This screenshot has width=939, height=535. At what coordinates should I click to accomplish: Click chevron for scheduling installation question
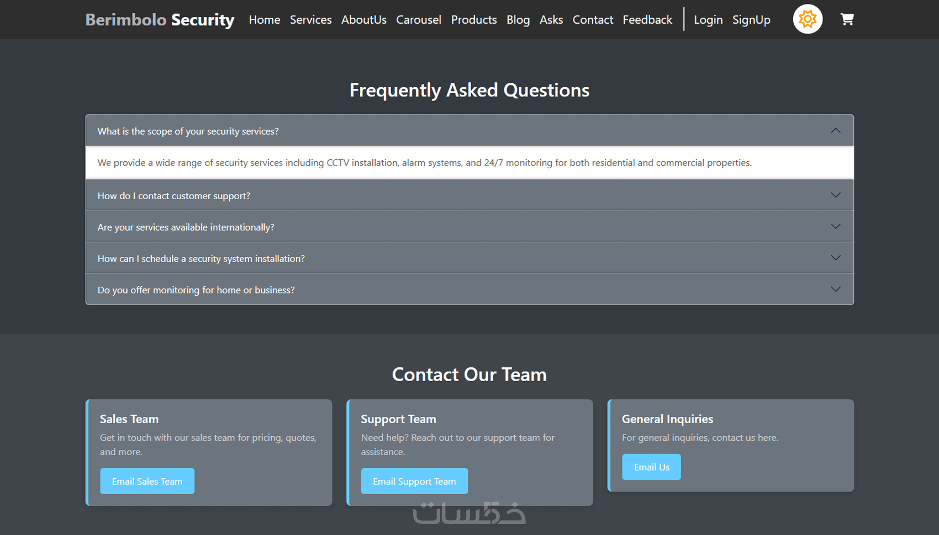[x=835, y=258]
